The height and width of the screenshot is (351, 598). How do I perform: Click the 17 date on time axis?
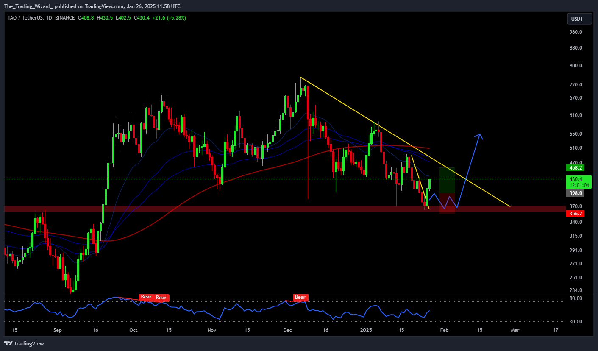coord(556,330)
